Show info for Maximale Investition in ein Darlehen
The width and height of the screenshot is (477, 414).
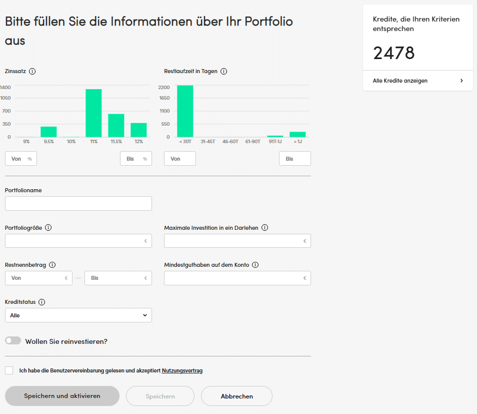264,228
